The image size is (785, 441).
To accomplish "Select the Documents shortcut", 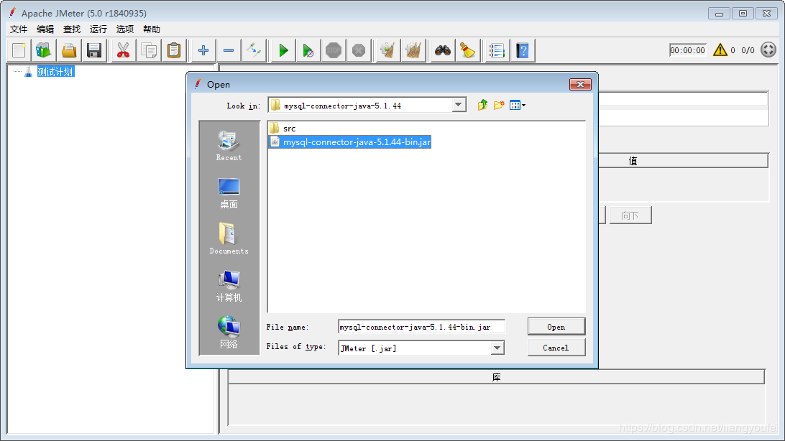I will coord(229,238).
